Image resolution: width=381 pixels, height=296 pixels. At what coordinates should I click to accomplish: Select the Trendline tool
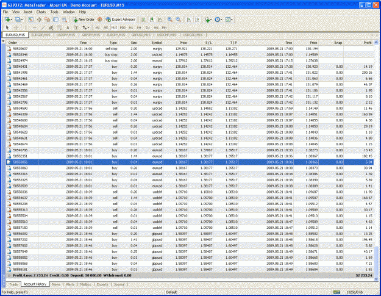(x=43, y=27)
